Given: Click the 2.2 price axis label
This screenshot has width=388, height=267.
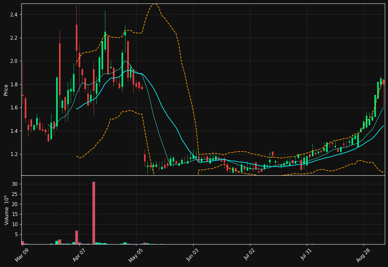Looking at the screenshot, I should point(14,38).
